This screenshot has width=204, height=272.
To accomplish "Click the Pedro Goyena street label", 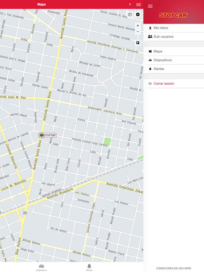I will pos(108,58).
